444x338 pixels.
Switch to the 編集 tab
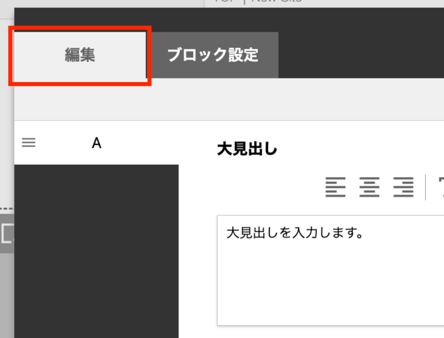click(80, 55)
